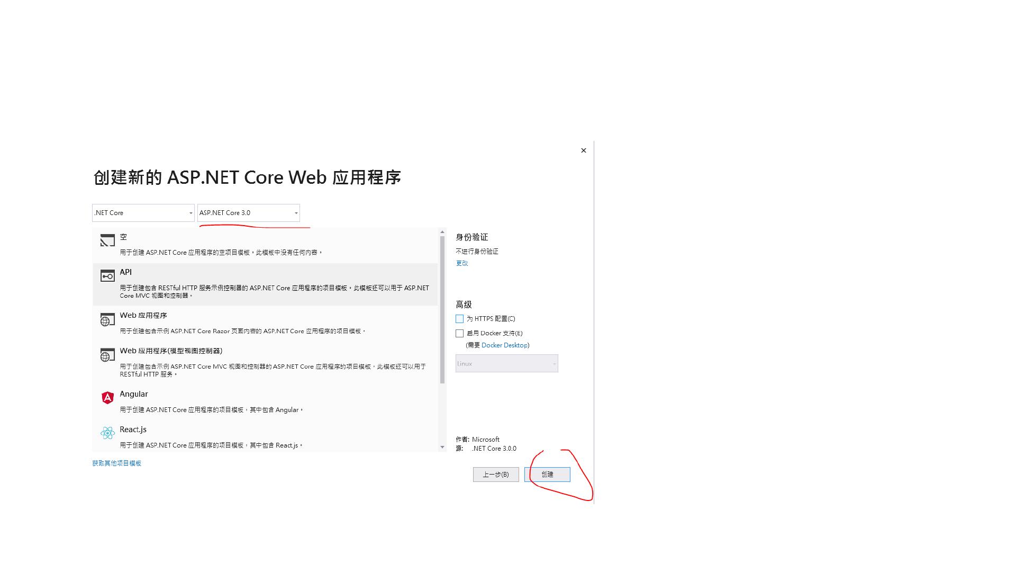Open the Linux OS dropdown
1016x572 pixels.
(x=506, y=363)
